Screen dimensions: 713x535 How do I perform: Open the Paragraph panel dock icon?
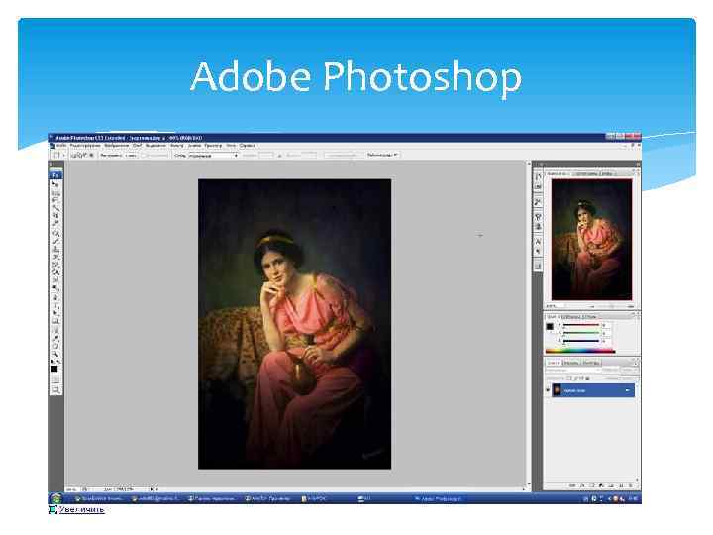[x=538, y=251]
